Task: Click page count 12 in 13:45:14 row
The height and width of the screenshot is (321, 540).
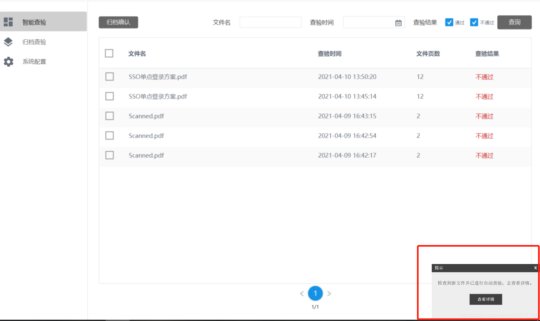Action: tap(420, 97)
